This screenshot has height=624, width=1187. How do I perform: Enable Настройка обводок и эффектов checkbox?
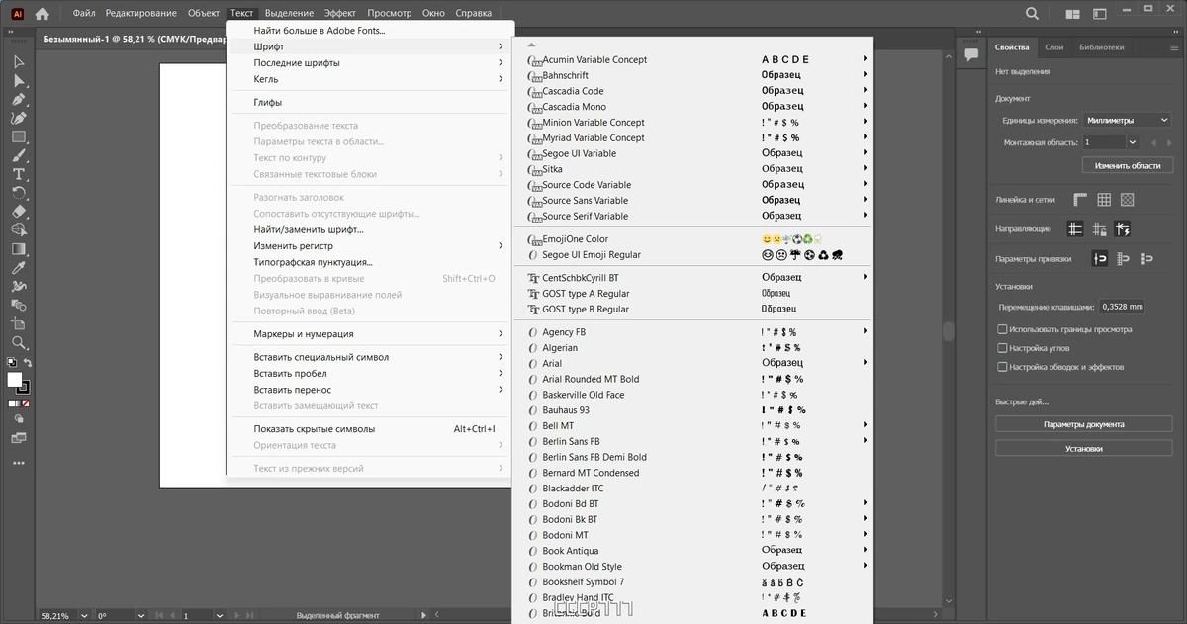pos(1002,367)
